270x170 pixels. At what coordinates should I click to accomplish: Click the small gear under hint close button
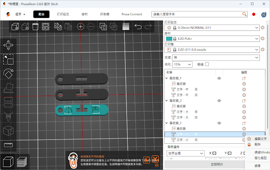click(157, 165)
